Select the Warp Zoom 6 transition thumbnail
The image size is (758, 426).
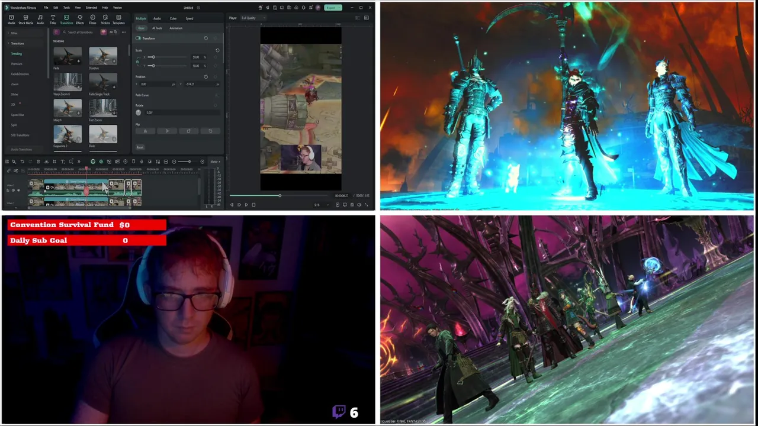click(68, 82)
